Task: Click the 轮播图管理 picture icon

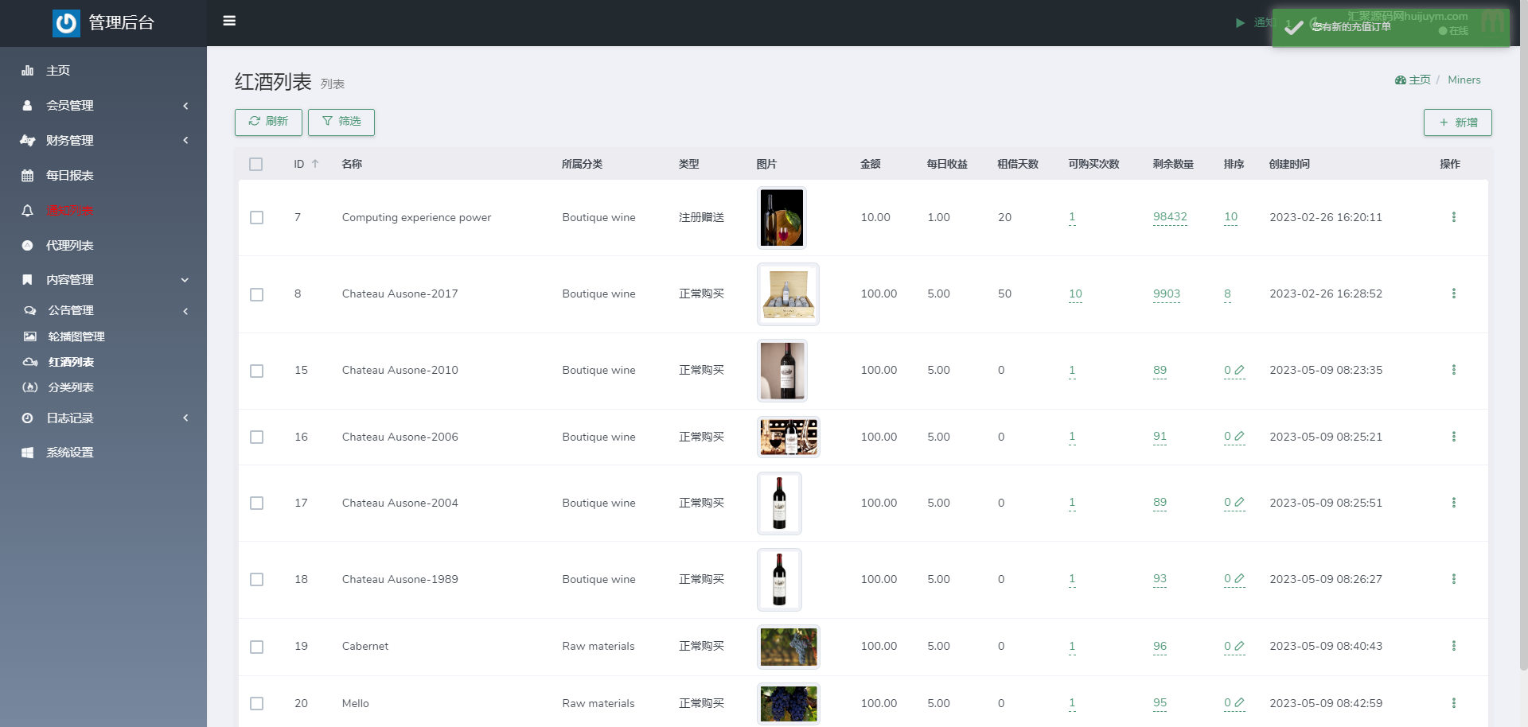Action: click(x=30, y=336)
